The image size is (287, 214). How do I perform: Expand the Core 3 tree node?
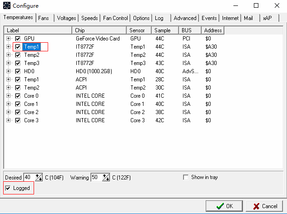tap(8, 120)
